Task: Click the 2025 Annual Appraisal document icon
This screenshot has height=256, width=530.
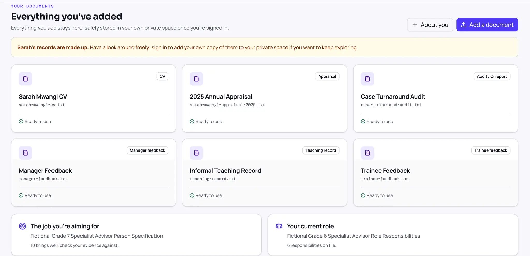Action: coord(196,79)
